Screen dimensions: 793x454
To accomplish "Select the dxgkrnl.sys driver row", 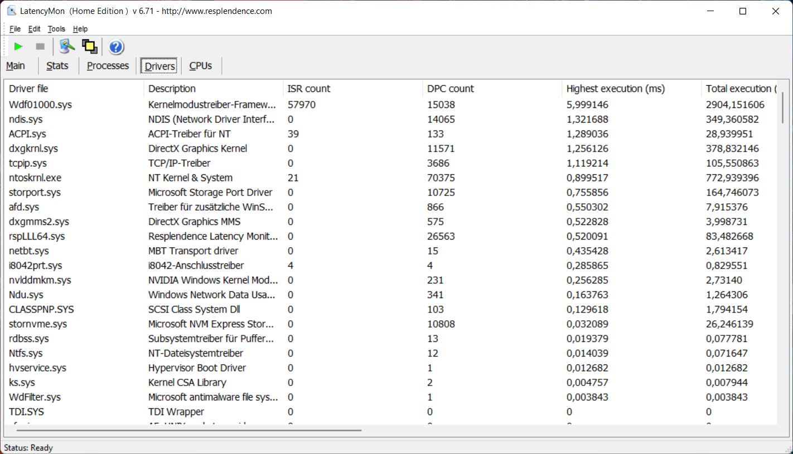I will coord(391,149).
